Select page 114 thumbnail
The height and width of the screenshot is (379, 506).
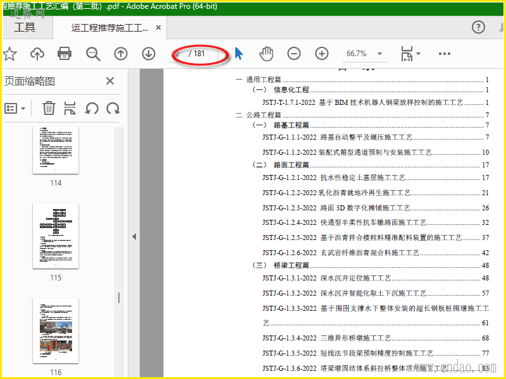point(56,150)
